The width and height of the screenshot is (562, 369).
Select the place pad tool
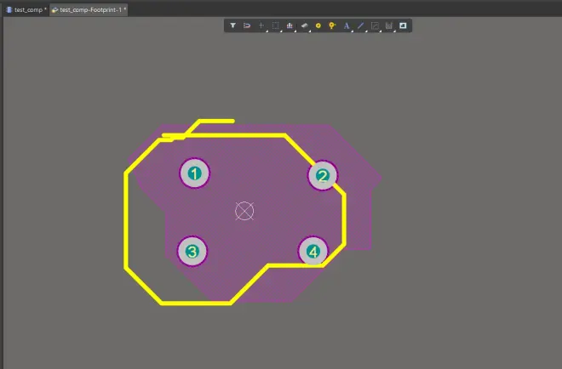(x=318, y=26)
